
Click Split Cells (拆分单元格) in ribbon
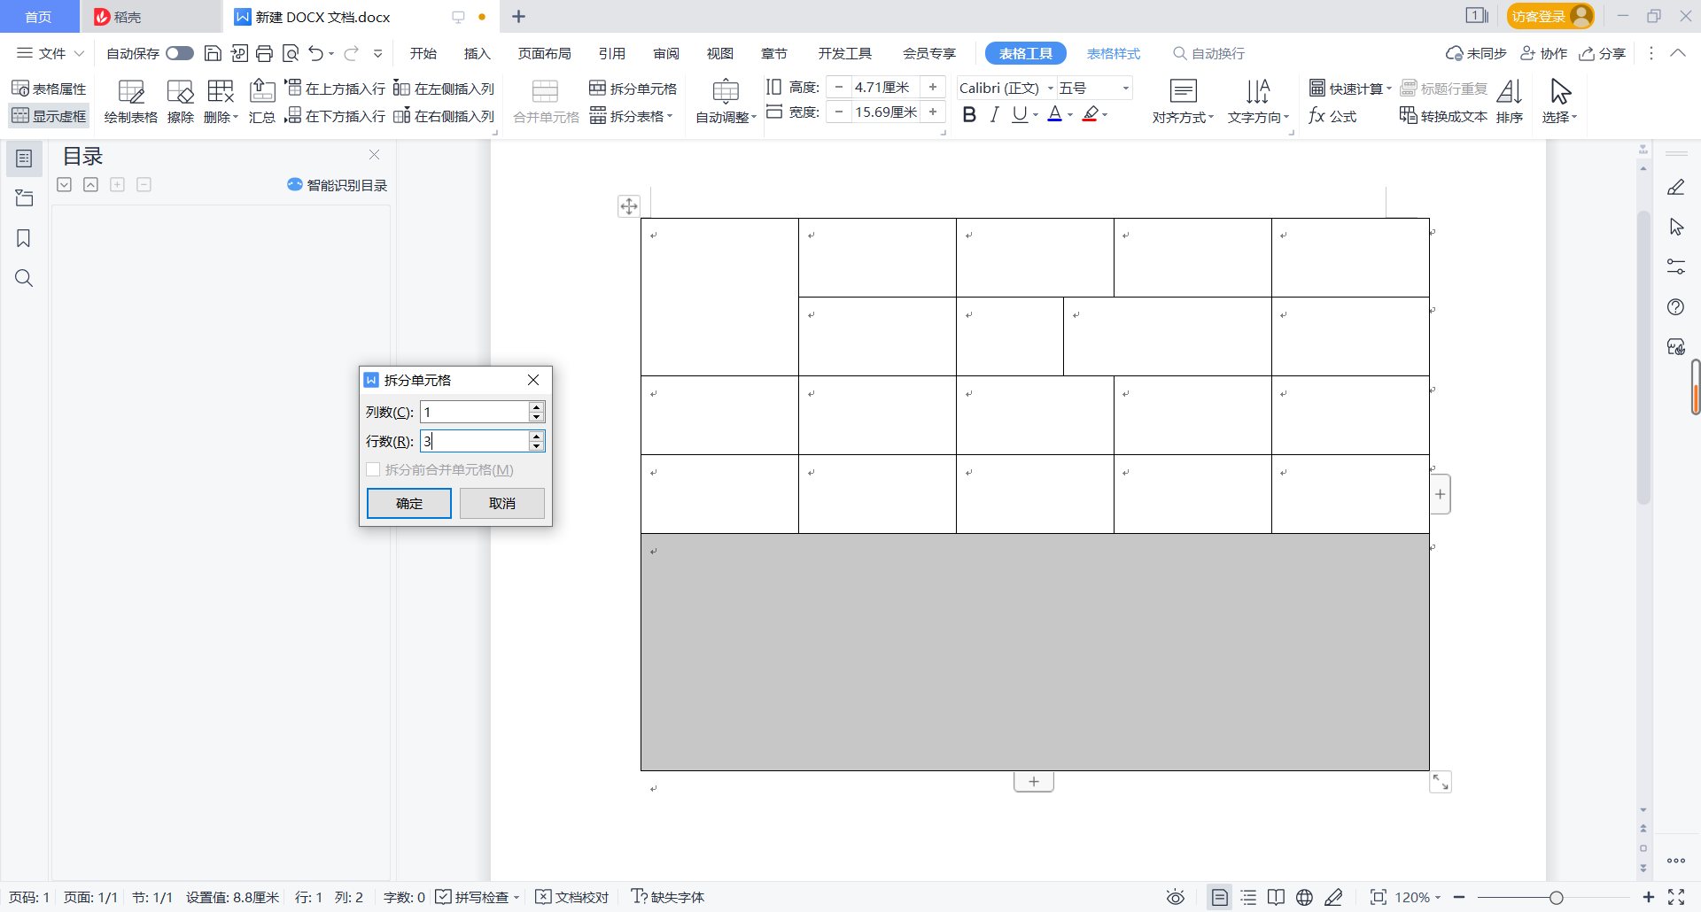tap(633, 89)
